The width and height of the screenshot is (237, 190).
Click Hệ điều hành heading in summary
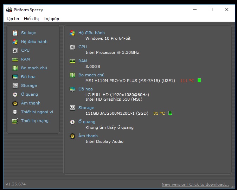(x=91, y=33)
